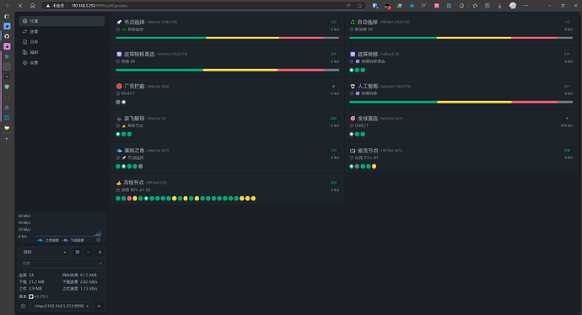Click the red circle icon of 广告拦截
Screen dimensions: 582x315
(119, 87)
